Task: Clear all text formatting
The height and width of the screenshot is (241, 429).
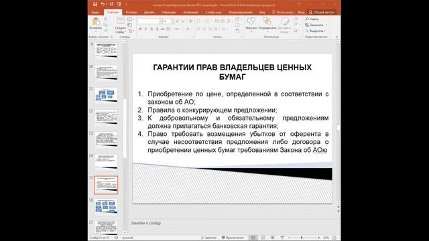Action: click(x=190, y=21)
